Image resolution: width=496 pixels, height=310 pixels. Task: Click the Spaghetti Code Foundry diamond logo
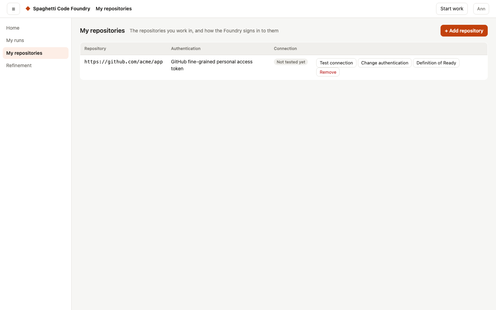click(x=28, y=9)
